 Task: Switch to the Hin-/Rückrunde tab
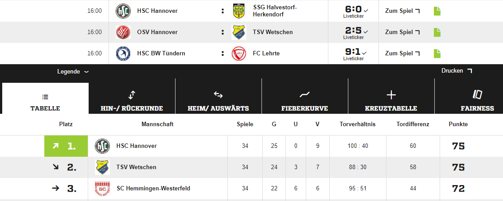(x=132, y=101)
